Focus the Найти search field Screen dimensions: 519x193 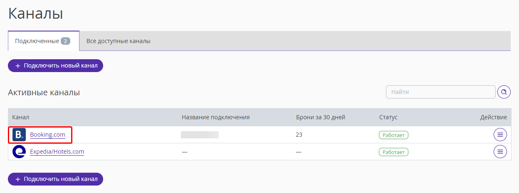click(440, 92)
